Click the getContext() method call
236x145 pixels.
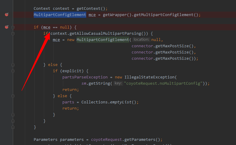click(91, 9)
